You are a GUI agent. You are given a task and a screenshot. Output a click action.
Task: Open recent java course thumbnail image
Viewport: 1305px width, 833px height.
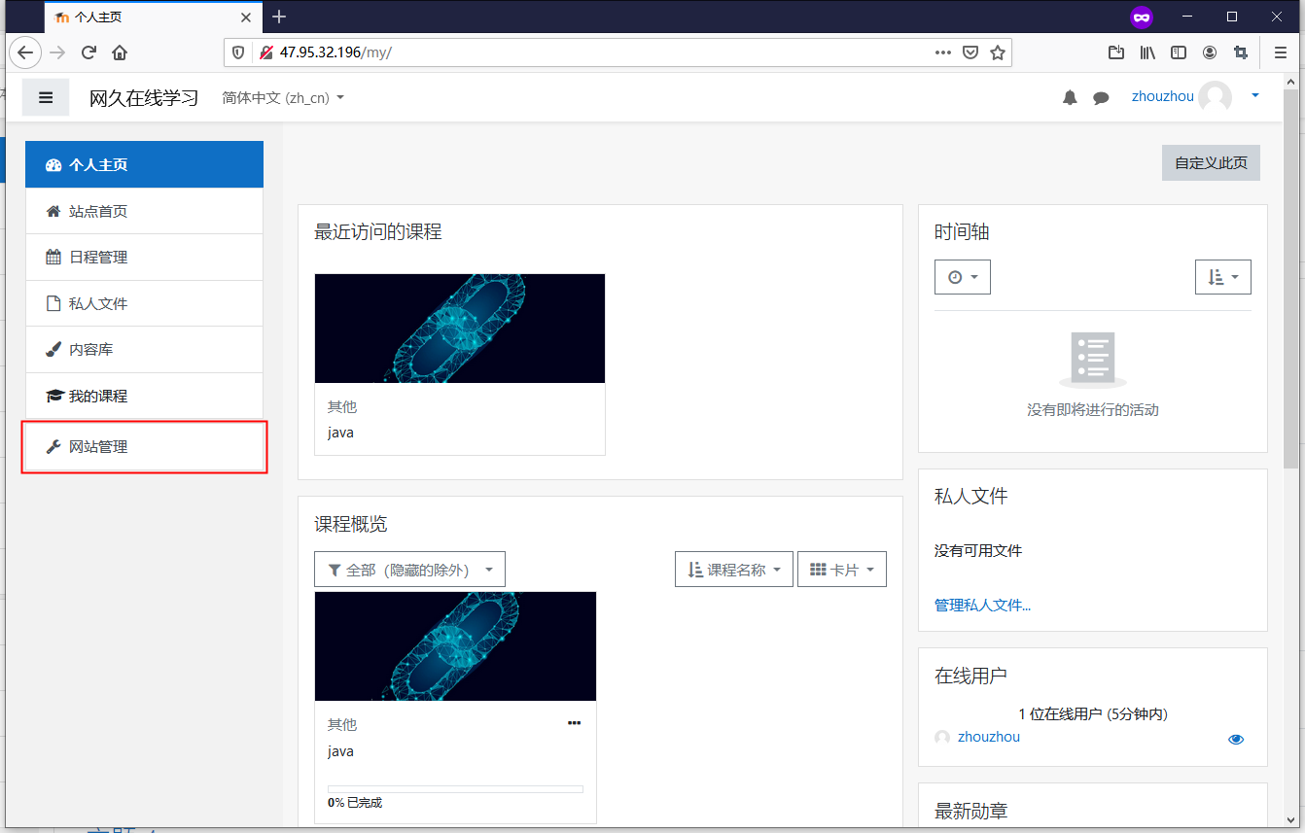(460, 329)
